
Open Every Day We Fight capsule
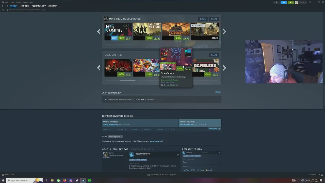click(147, 32)
